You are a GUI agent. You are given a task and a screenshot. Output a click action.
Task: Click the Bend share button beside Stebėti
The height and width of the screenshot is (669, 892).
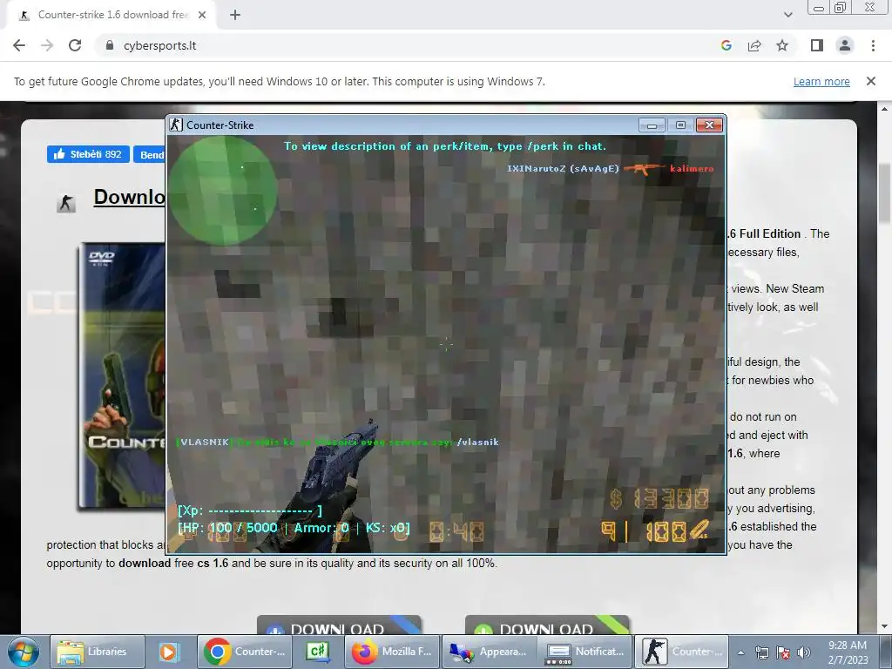point(150,154)
